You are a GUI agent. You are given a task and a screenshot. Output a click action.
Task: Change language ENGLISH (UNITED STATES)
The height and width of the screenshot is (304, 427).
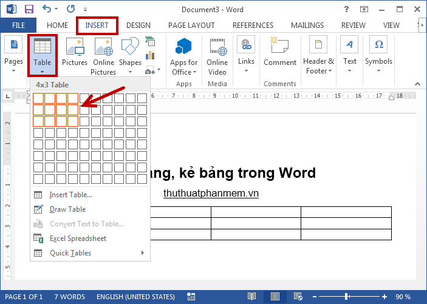click(135, 297)
